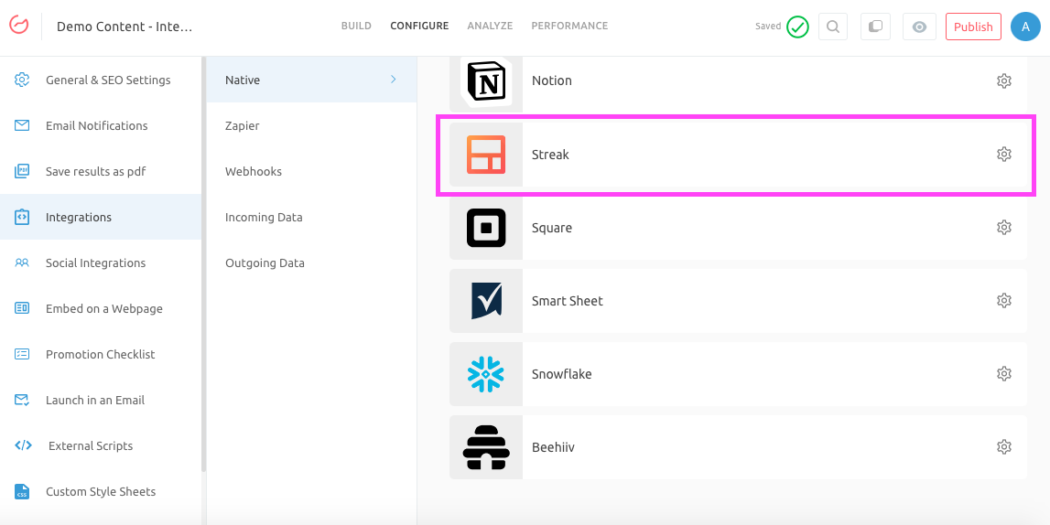Click the Square integration name

(552, 228)
